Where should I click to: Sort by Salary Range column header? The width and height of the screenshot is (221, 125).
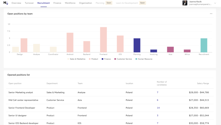tap(203, 83)
